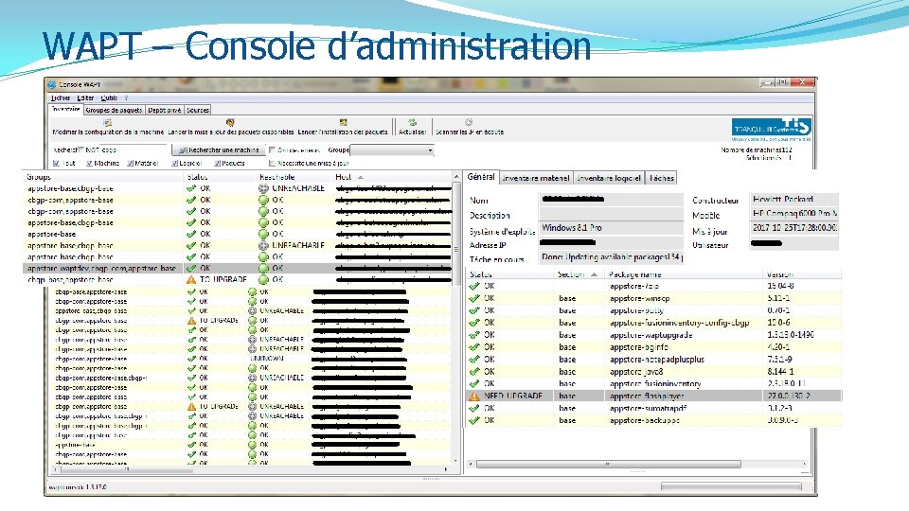Open the Outils menu
Image resolution: width=909 pixels, height=511 pixels.
coord(109,97)
